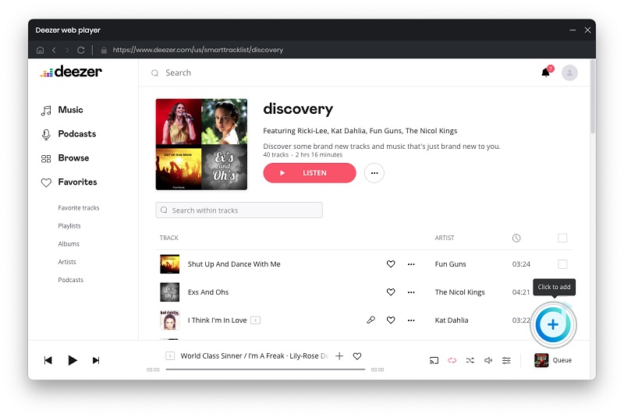Open more options for Exs And Ohs

(411, 292)
